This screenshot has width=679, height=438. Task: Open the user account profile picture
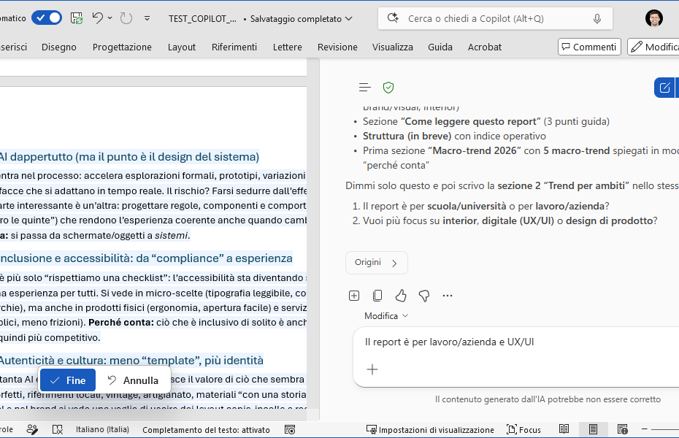654,18
